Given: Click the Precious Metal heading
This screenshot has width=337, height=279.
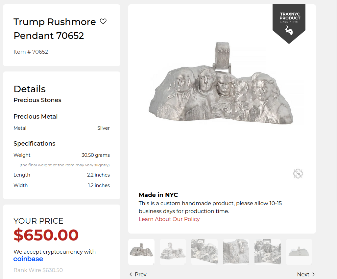Looking at the screenshot, I should [x=36, y=117].
